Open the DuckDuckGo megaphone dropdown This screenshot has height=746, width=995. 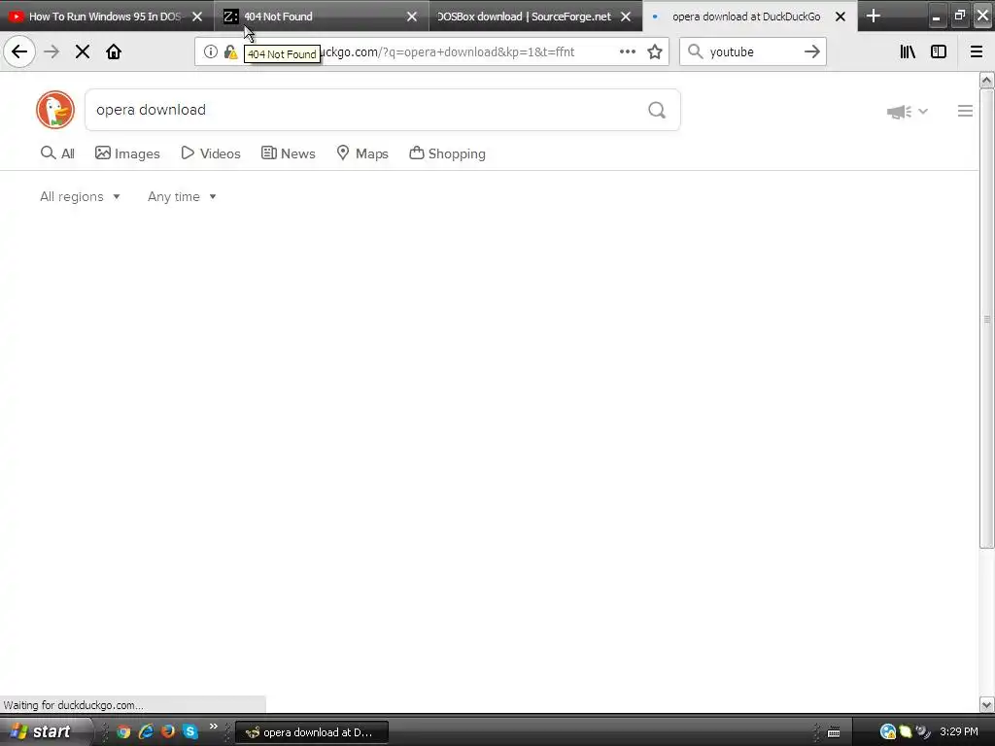pos(907,112)
